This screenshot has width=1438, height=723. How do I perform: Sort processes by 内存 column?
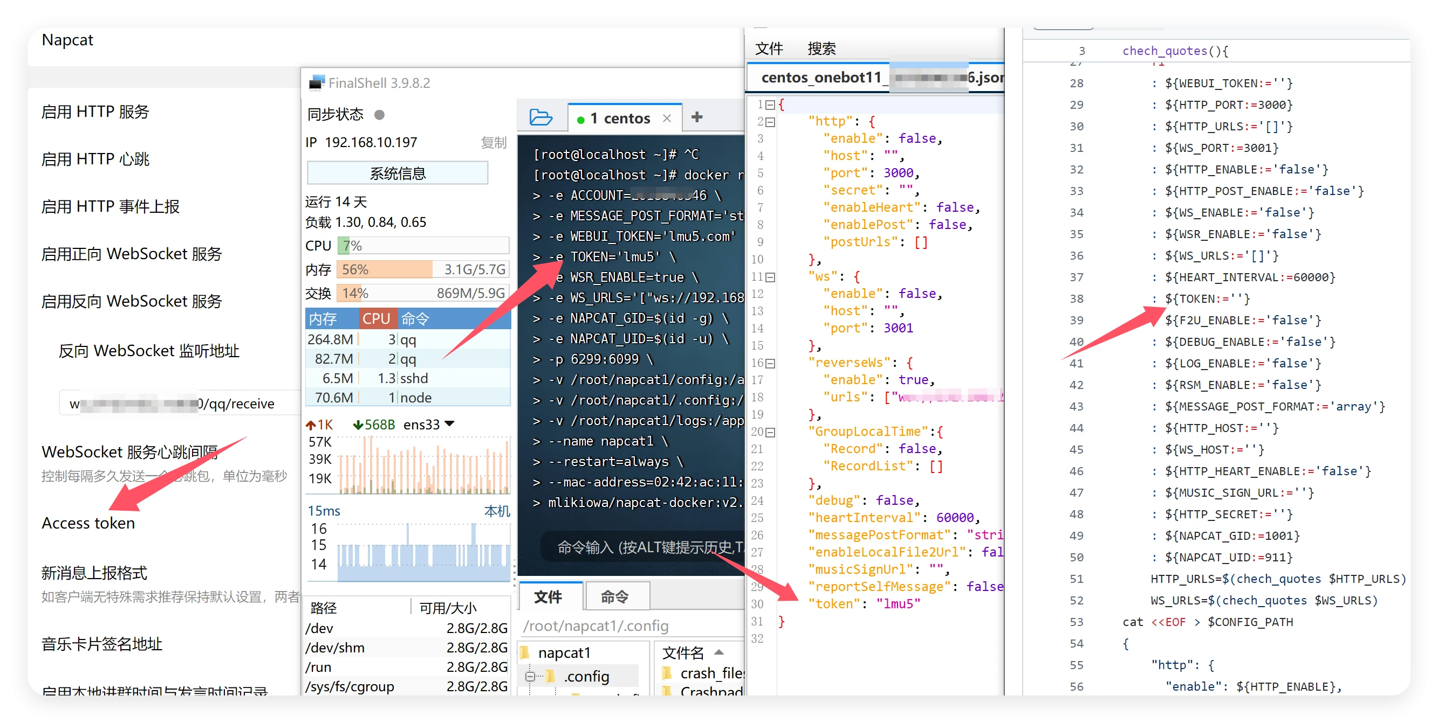pyautogui.click(x=332, y=319)
